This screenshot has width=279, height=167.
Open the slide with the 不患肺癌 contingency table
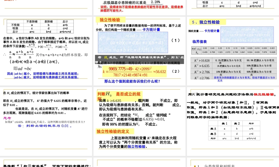[46, 51]
